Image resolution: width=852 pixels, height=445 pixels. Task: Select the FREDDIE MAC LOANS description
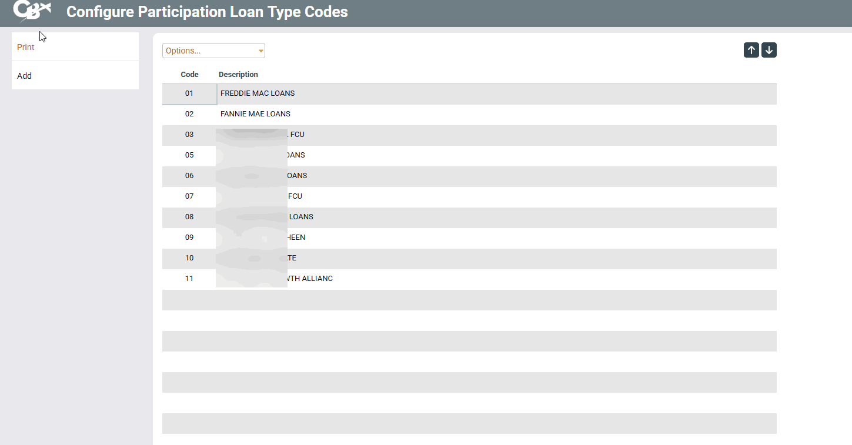pyautogui.click(x=258, y=93)
